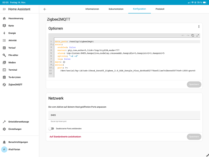The image size is (209, 157).
Task: Click Home Assistant title
Action: pos(19,9)
